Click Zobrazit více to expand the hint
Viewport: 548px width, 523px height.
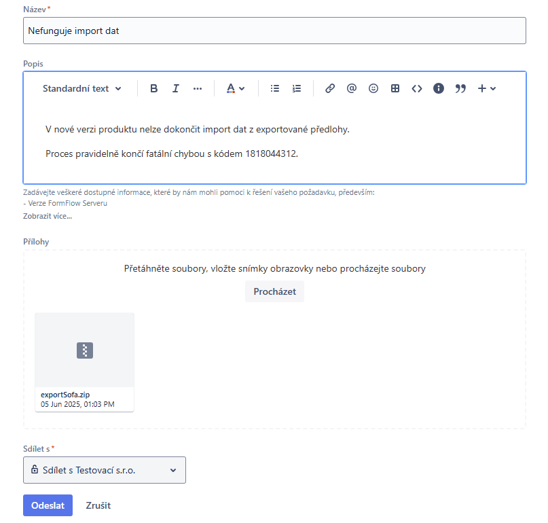[48, 216]
